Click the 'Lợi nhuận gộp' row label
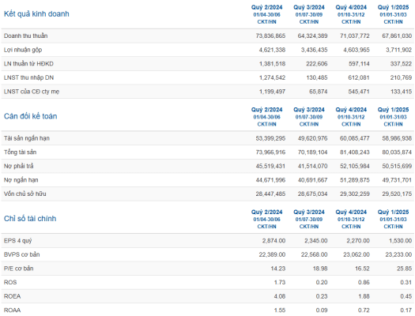This screenshot has height=316, width=415. (23, 50)
